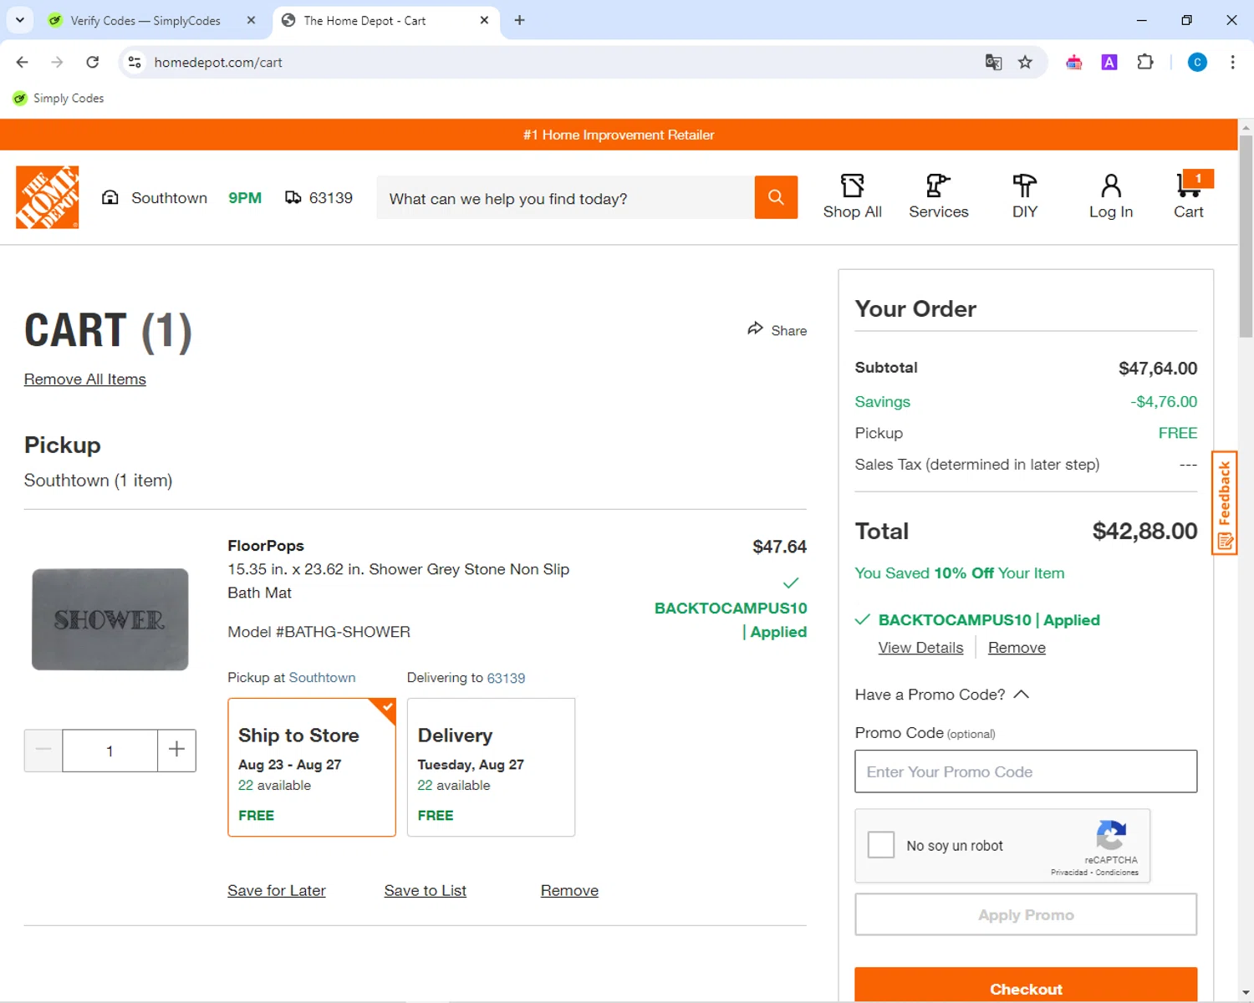
Task: Click View Details for applied promo
Action: 920,648
